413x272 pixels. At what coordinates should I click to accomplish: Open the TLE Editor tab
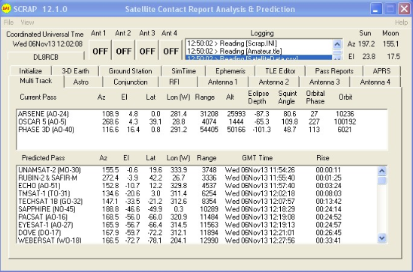point(280,71)
